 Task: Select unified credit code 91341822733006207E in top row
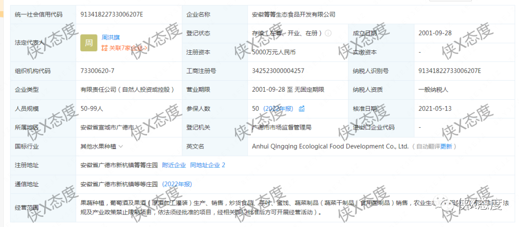[x=112, y=14]
